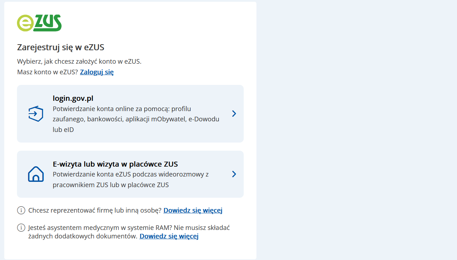Open the E-wizyta option chevron
The height and width of the screenshot is (260, 457).
tap(234, 174)
